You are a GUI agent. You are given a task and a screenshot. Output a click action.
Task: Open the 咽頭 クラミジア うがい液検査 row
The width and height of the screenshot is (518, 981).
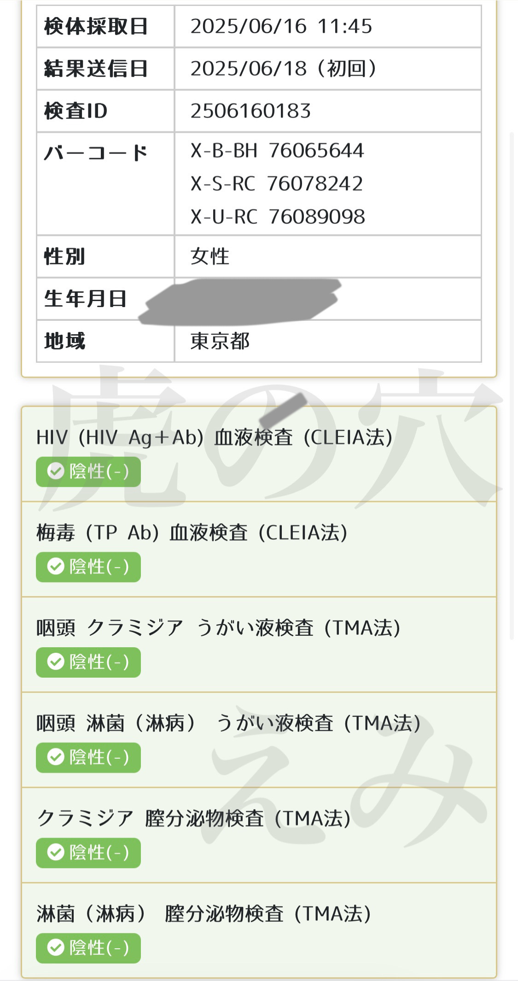point(259,645)
